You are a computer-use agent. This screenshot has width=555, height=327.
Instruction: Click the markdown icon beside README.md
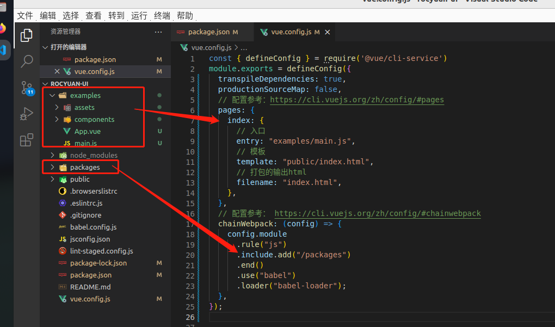coord(63,287)
